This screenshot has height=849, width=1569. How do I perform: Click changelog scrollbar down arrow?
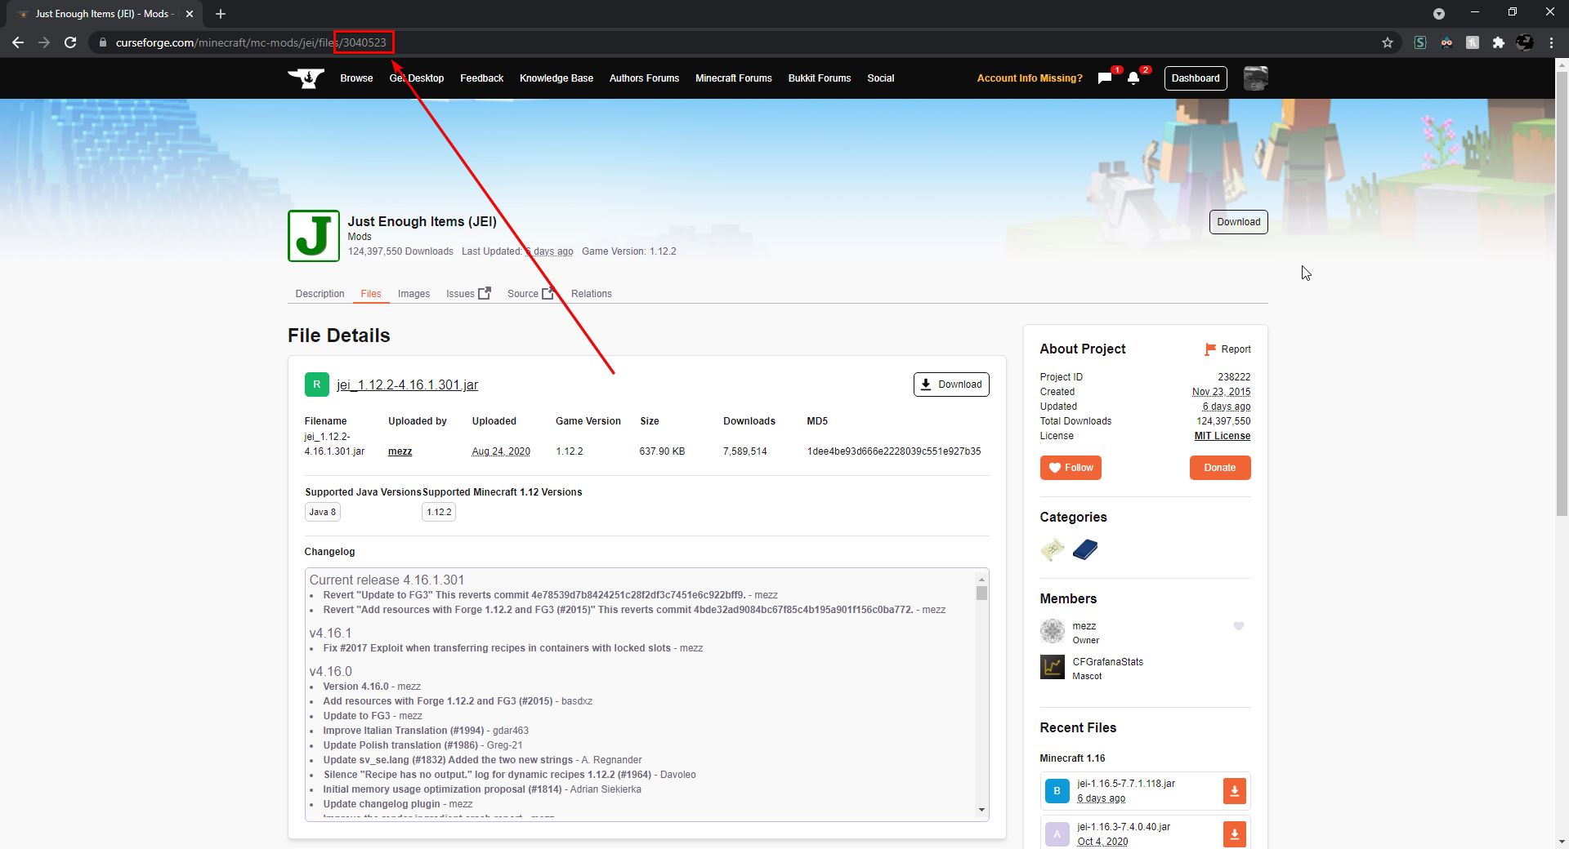(x=981, y=811)
